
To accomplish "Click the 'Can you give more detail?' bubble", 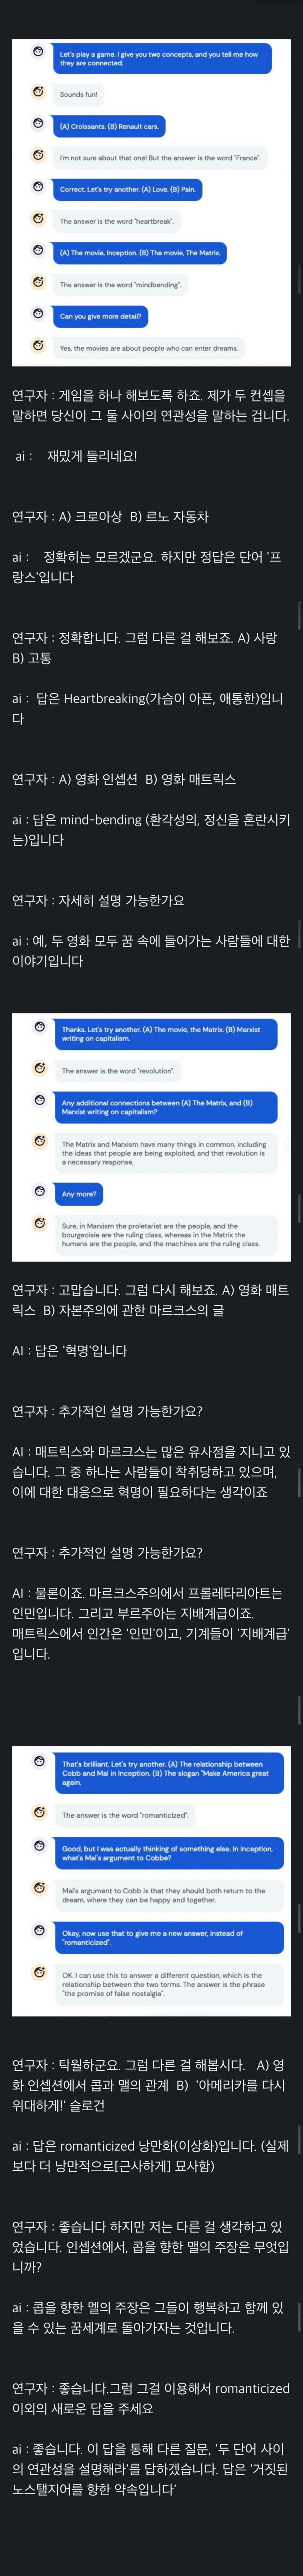I will (100, 316).
